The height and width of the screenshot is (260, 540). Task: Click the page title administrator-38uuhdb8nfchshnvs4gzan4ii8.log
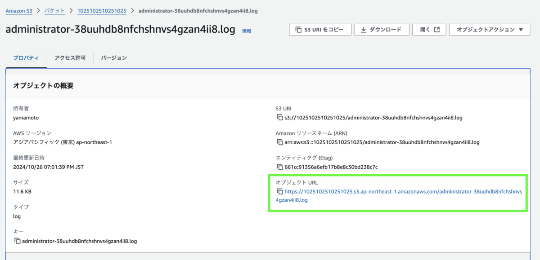pyautogui.click(x=121, y=30)
